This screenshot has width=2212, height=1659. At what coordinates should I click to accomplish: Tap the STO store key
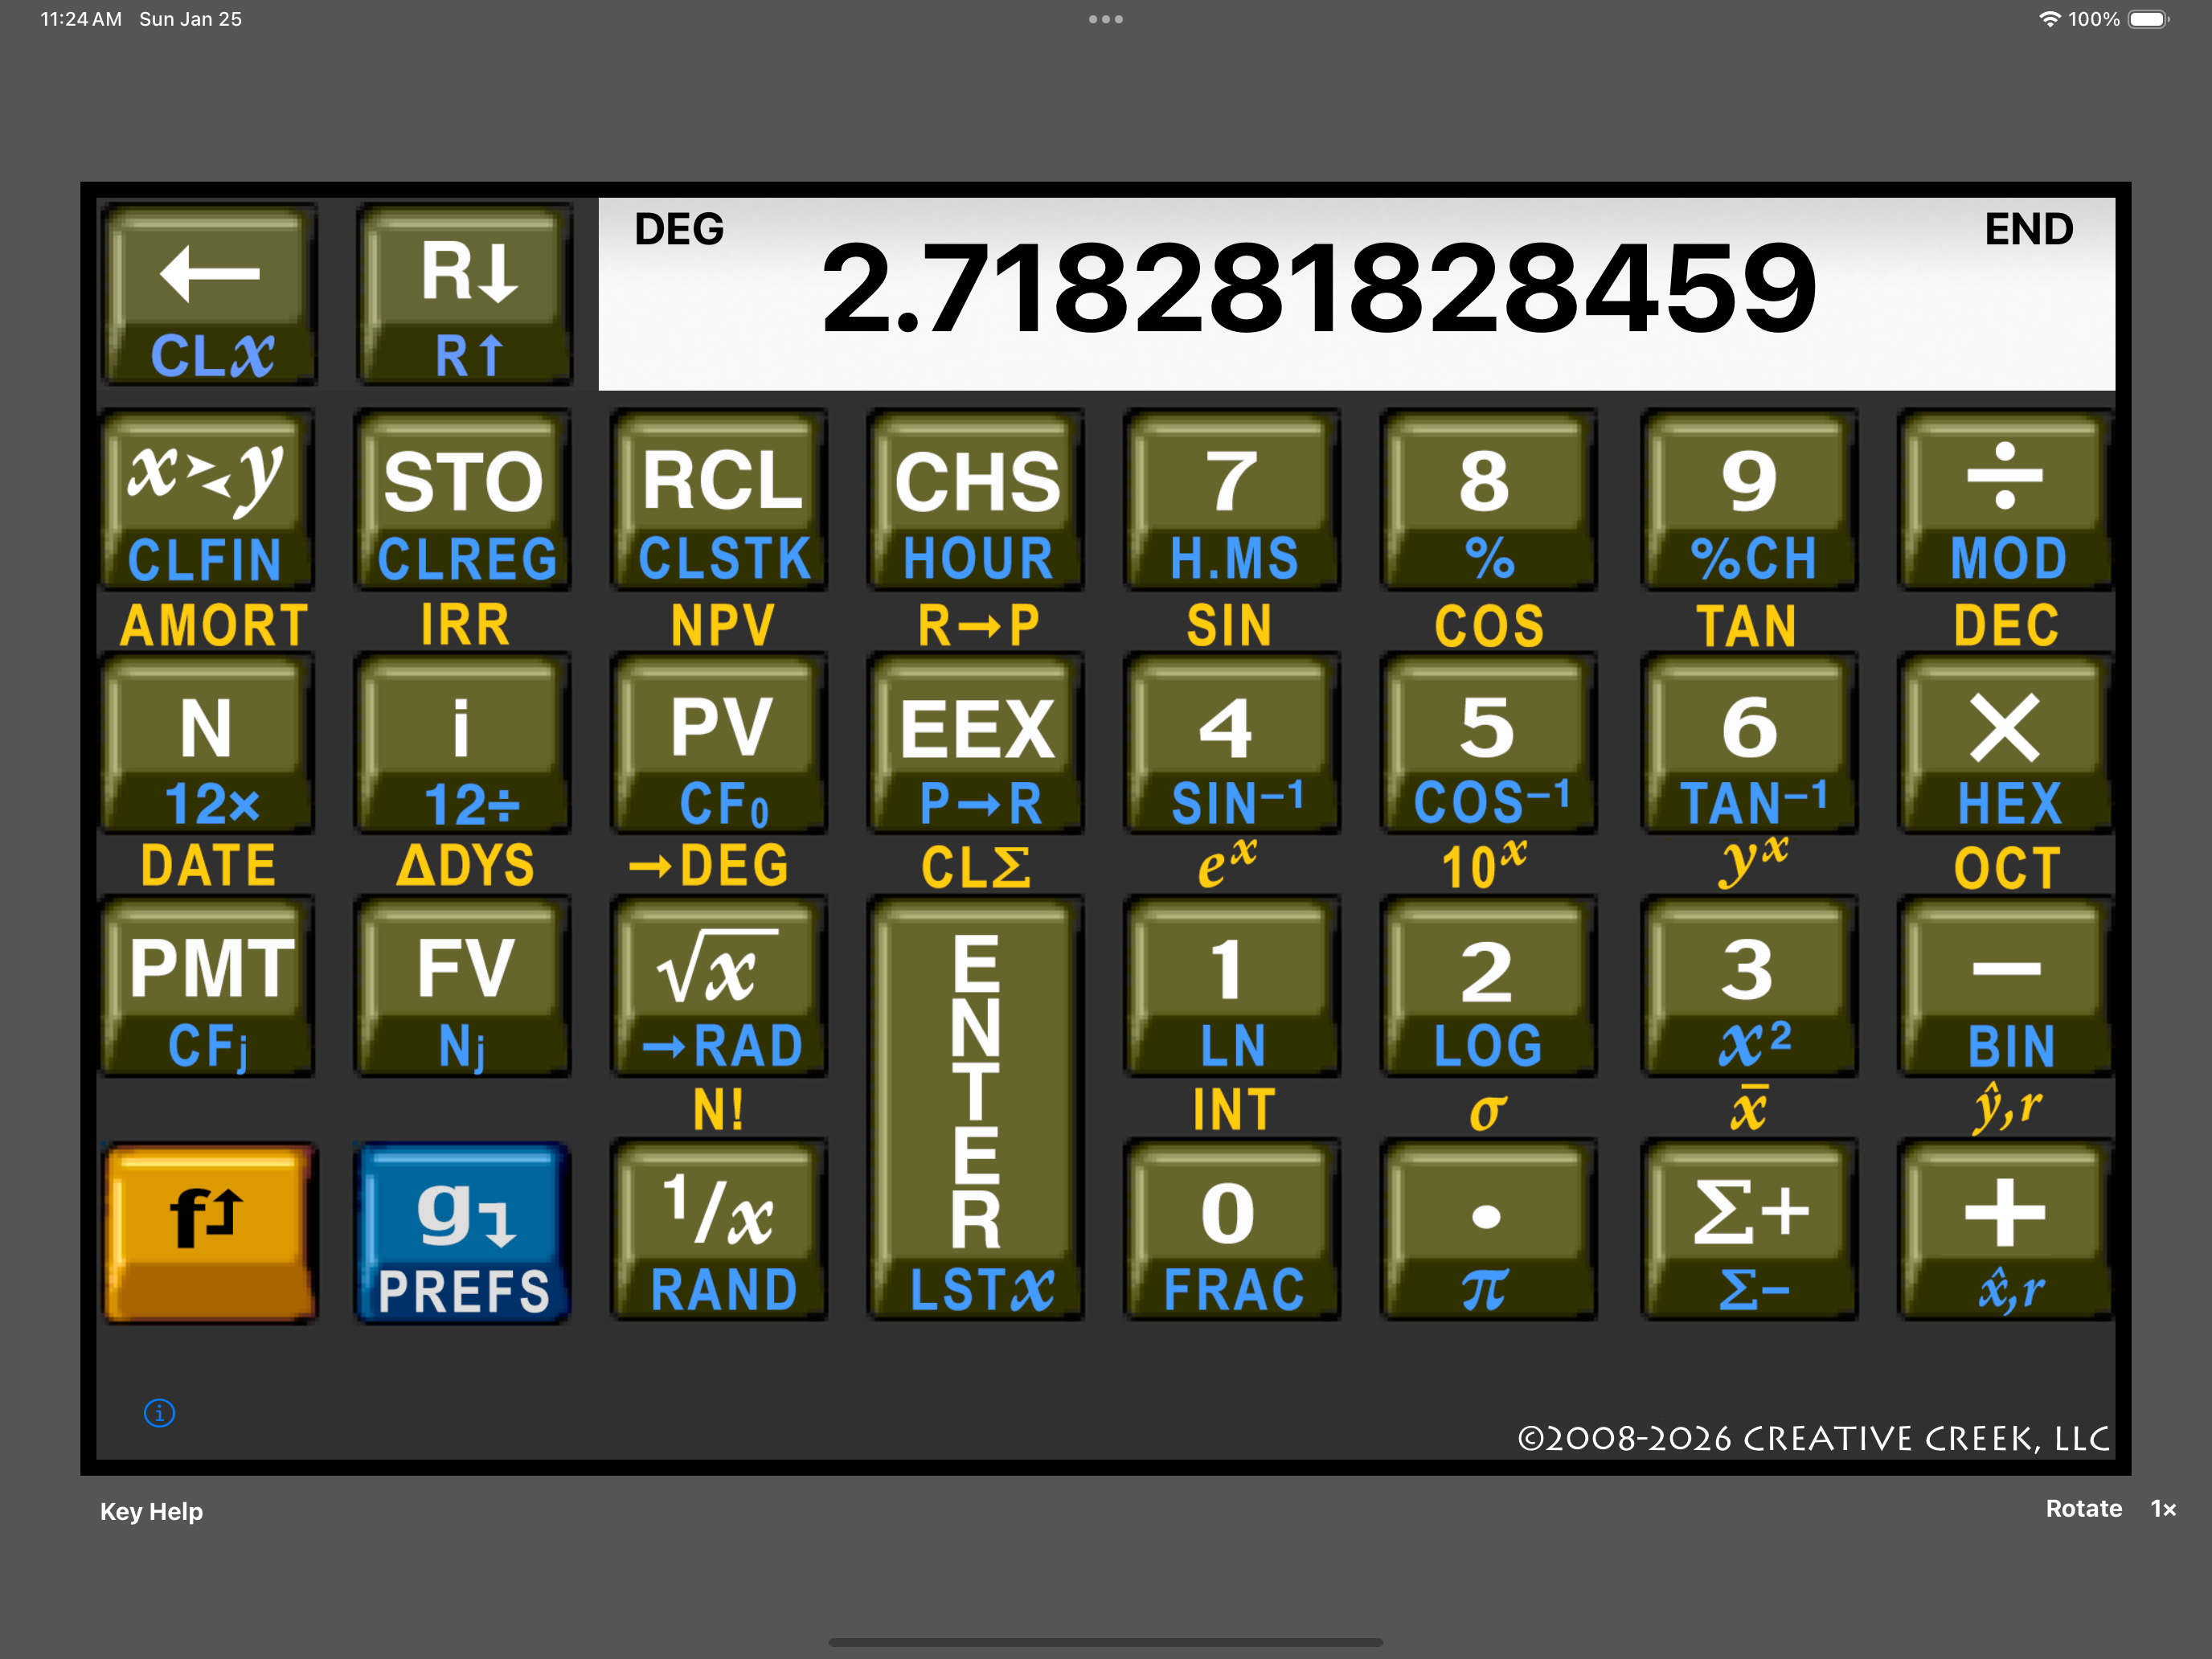[464, 500]
